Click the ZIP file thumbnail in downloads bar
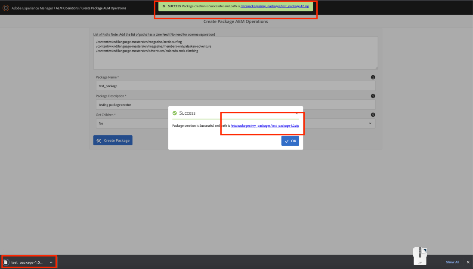Screen dimensions: 473x269 click(x=420, y=256)
